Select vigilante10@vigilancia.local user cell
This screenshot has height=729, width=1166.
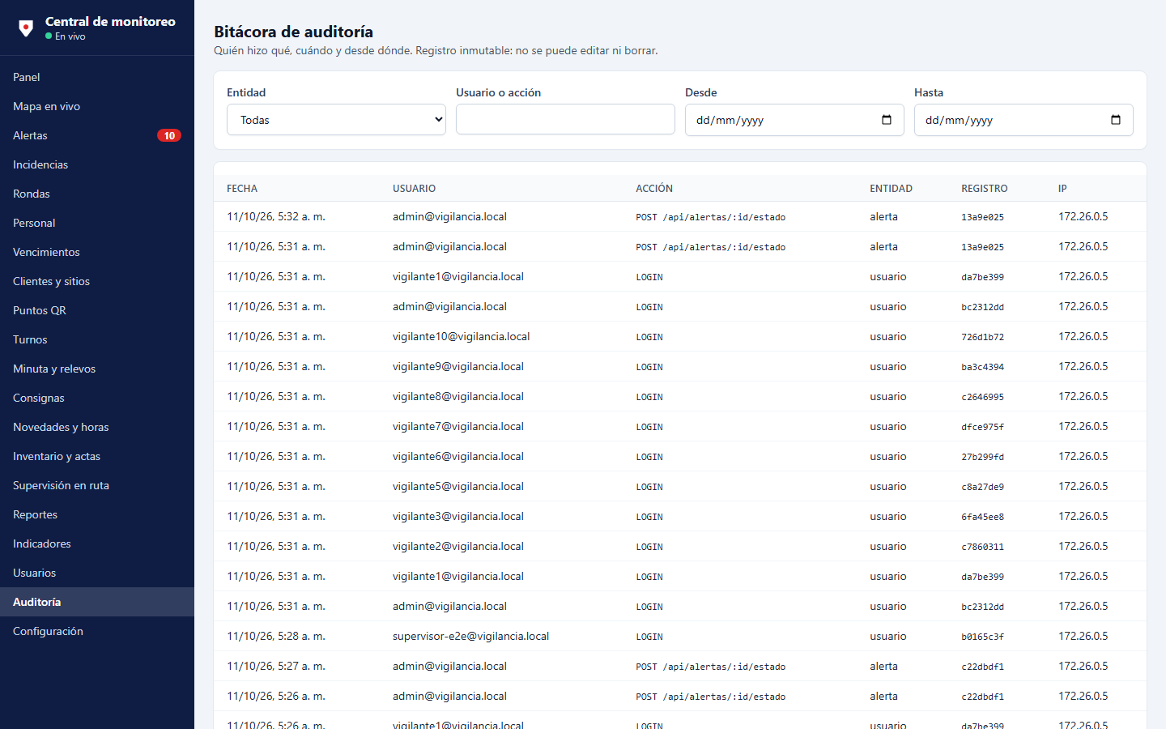point(462,336)
